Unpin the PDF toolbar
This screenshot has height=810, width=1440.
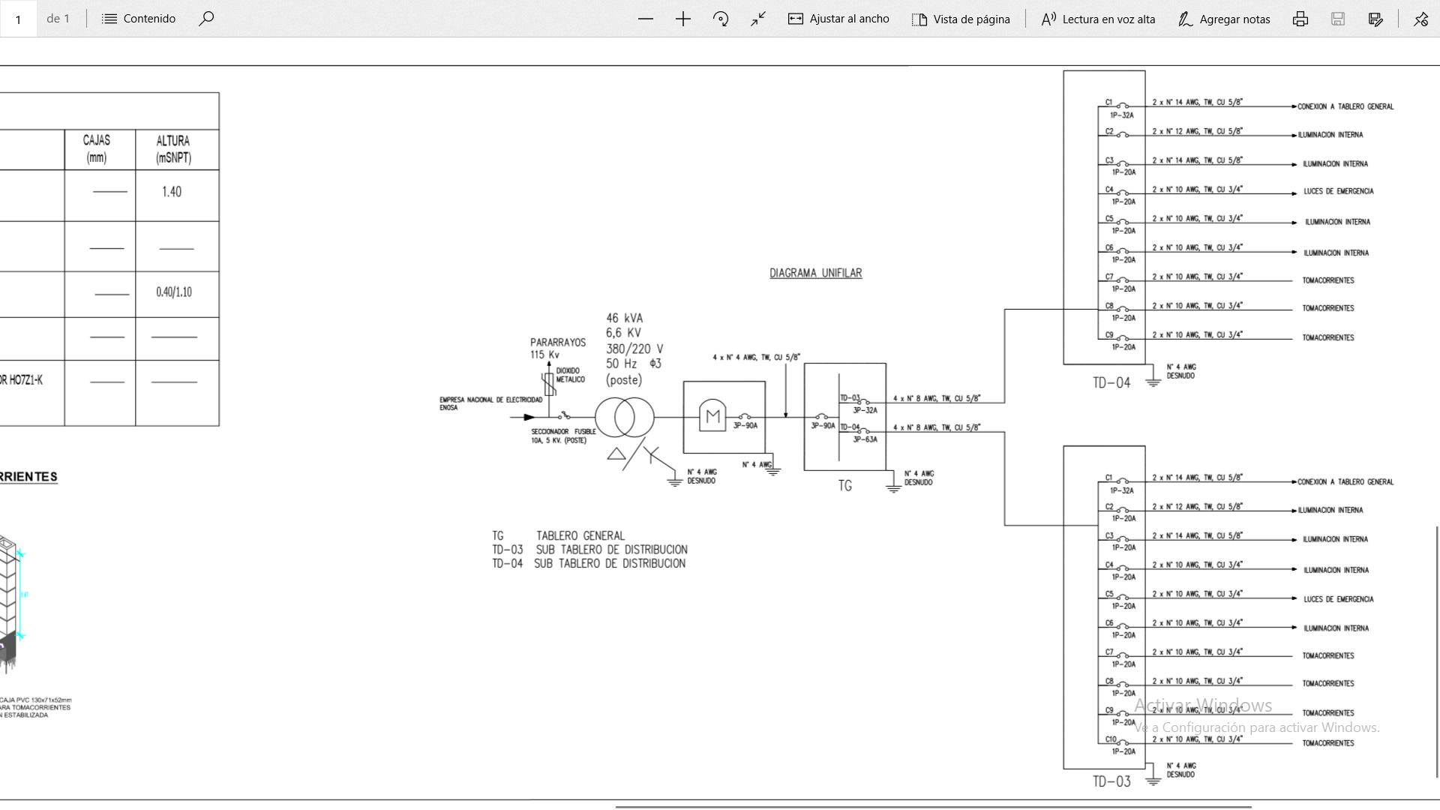1420,19
